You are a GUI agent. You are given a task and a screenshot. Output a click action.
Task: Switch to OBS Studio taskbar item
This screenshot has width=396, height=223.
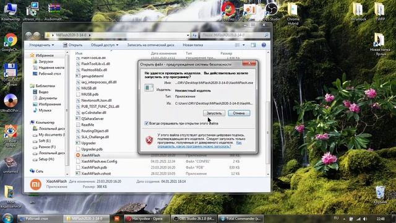coord(194,219)
